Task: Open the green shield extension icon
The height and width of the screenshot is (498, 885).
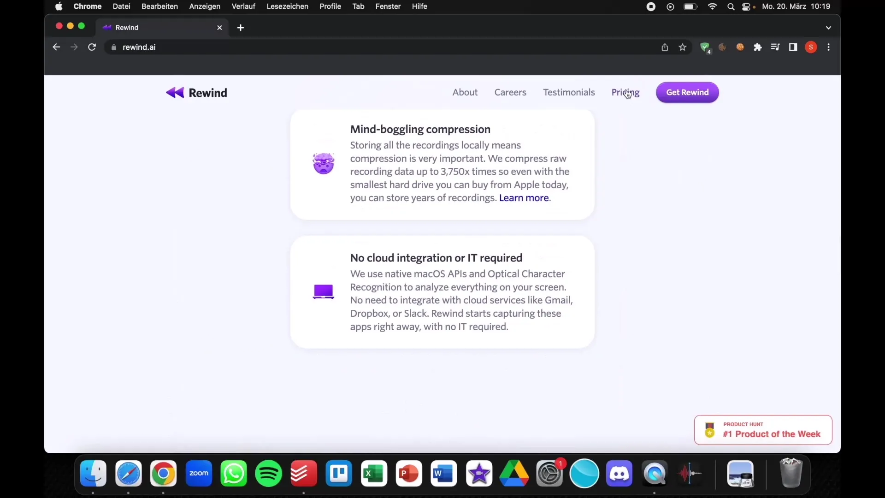Action: click(705, 47)
